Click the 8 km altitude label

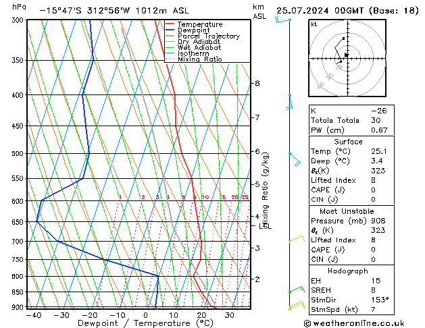coord(257,83)
